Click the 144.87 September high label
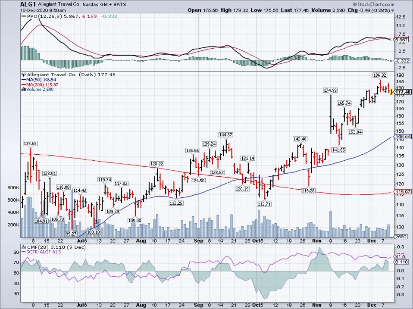Image resolution: width=413 pixels, height=309 pixels. (225, 135)
